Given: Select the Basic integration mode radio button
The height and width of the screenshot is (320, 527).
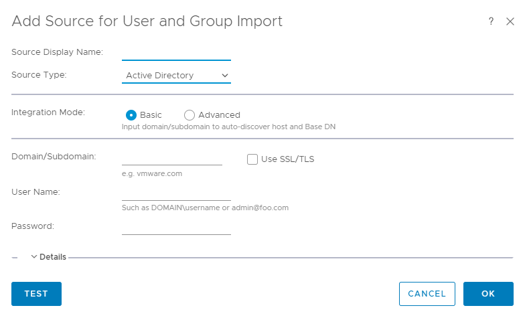Looking at the screenshot, I should coord(131,115).
